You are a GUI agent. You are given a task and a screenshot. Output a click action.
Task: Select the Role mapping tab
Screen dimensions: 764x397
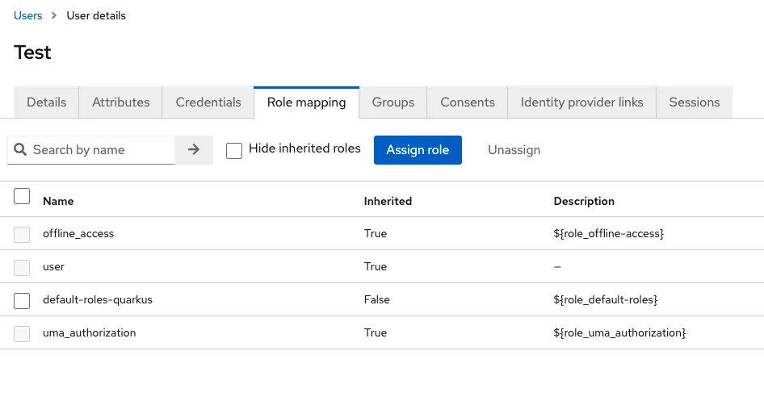click(306, 102)
